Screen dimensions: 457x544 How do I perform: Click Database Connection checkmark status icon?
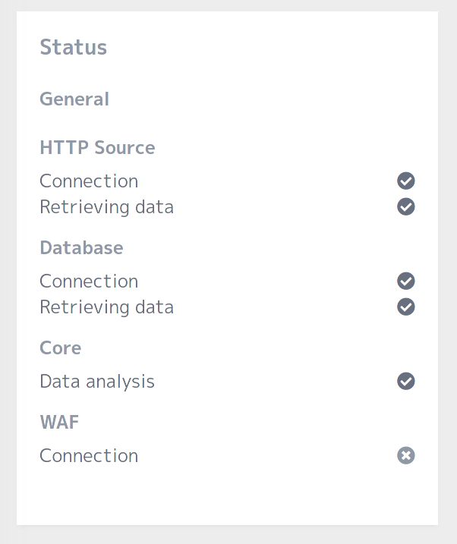tap(405, 281)
